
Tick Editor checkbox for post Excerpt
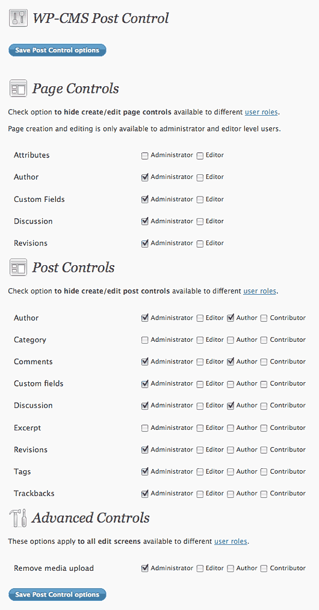200,429
